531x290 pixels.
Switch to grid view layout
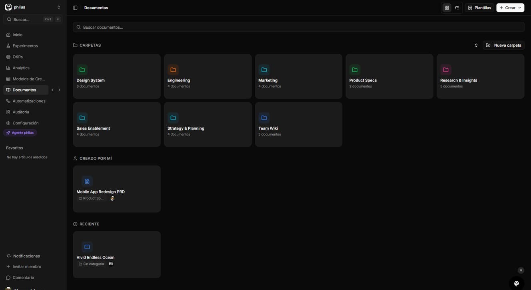[447, 8]
